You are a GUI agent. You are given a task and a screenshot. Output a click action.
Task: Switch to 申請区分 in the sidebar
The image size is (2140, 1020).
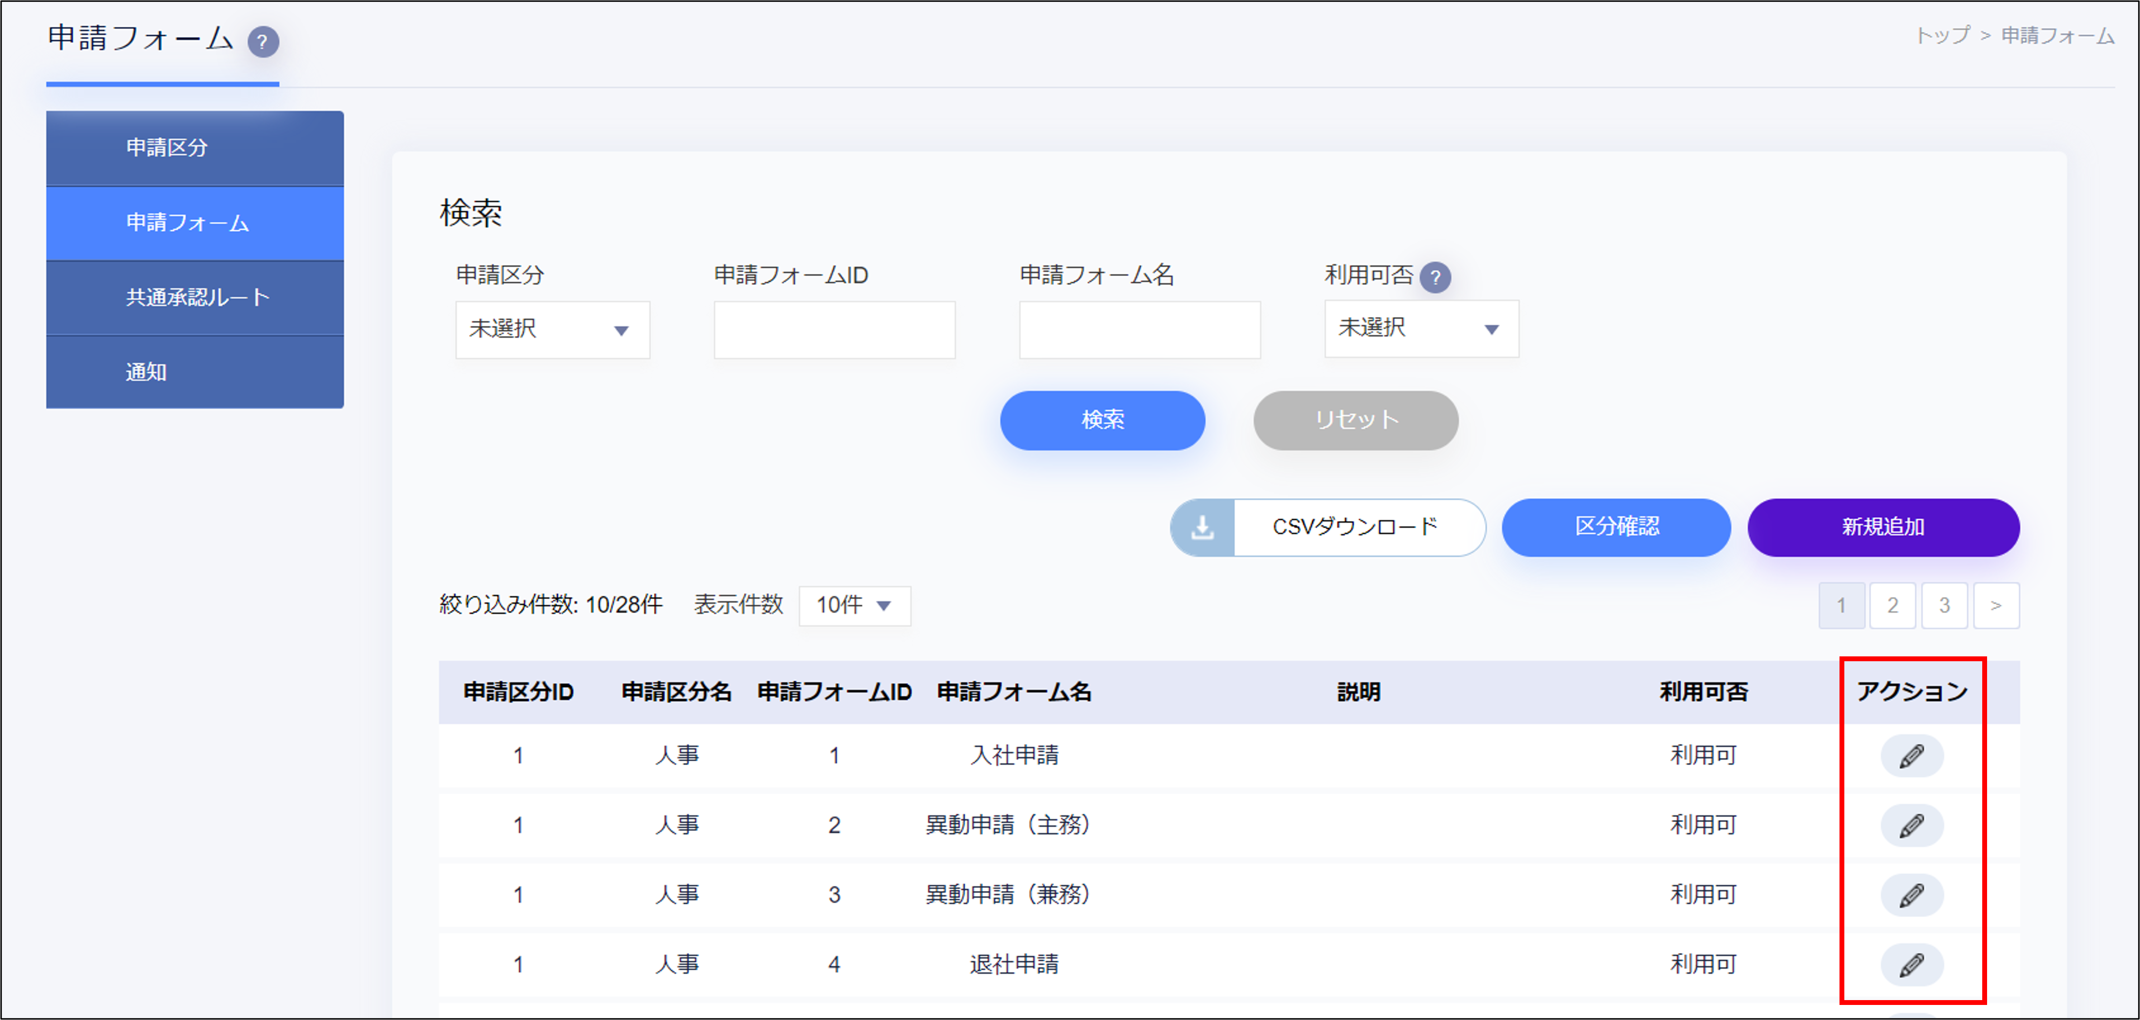point(194,148)
